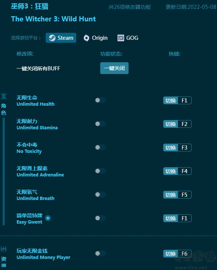Click the one-key close all BUFF button
The width and height of the screenshot is (217, 270).
pos(114,68)
